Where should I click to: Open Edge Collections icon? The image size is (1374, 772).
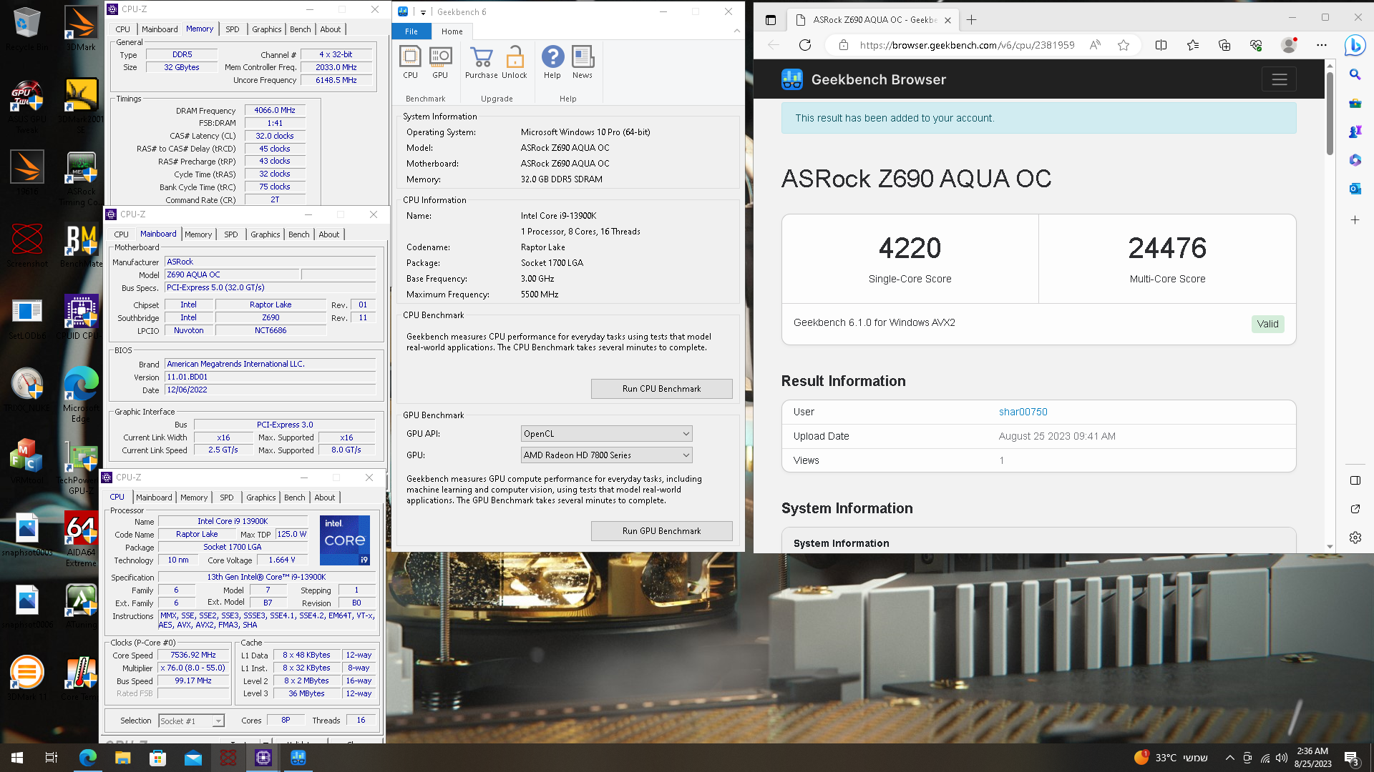coord(1224,45)
